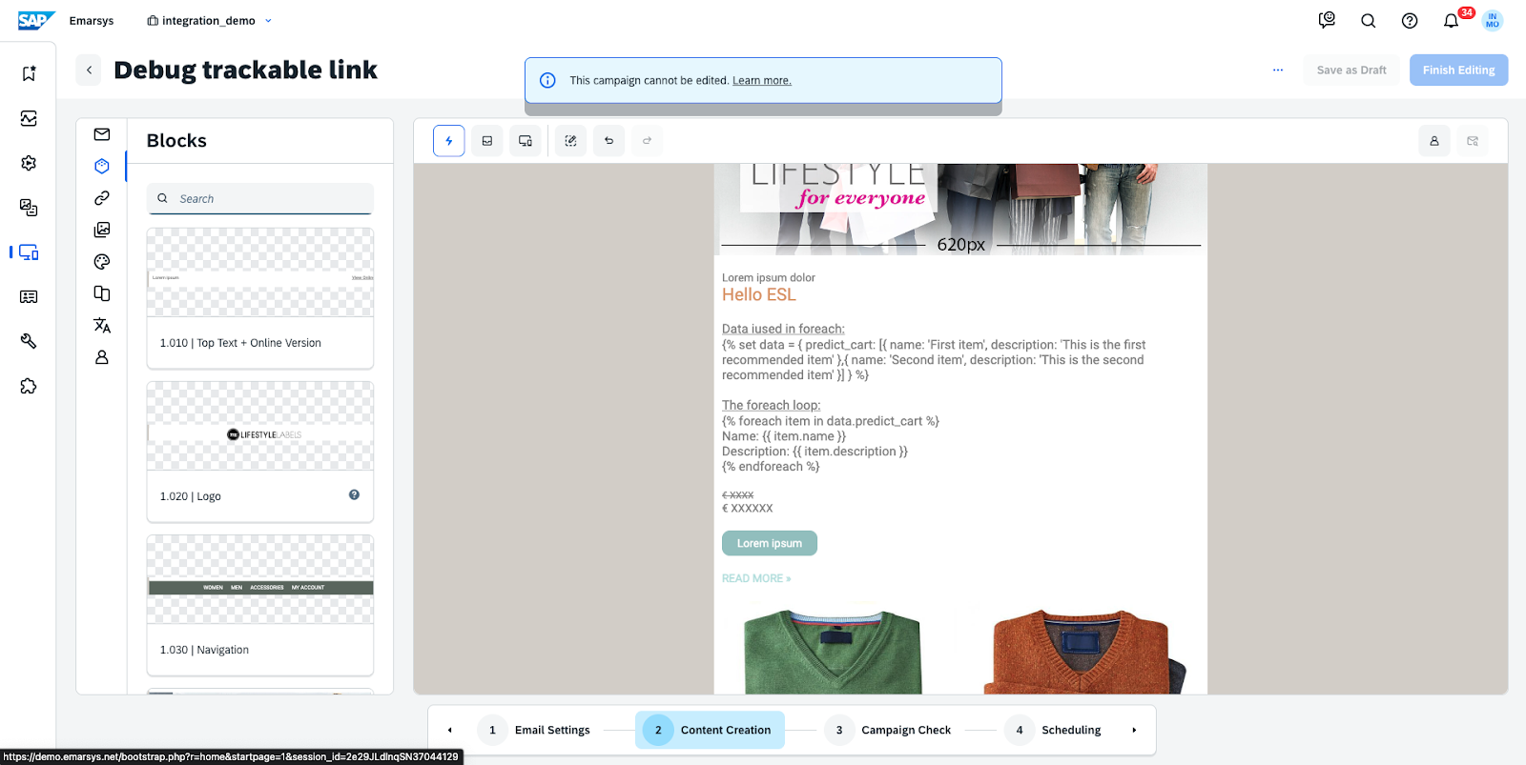
Task: Open the wrench Management sidebar icon
Action: click(29, 341)
